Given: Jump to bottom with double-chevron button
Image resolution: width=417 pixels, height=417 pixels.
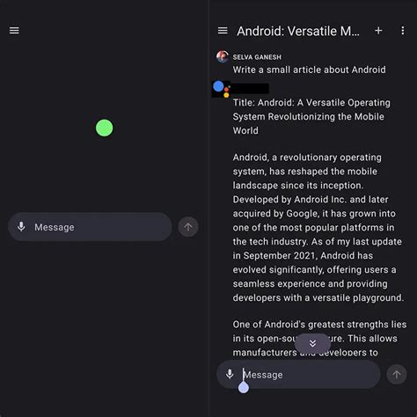Looking at the screenshot, I should pos(312,343).
